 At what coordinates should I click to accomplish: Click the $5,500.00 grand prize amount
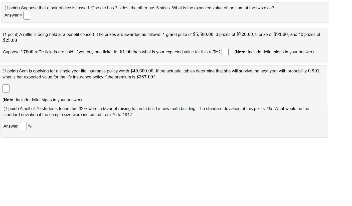coord(203,34)
